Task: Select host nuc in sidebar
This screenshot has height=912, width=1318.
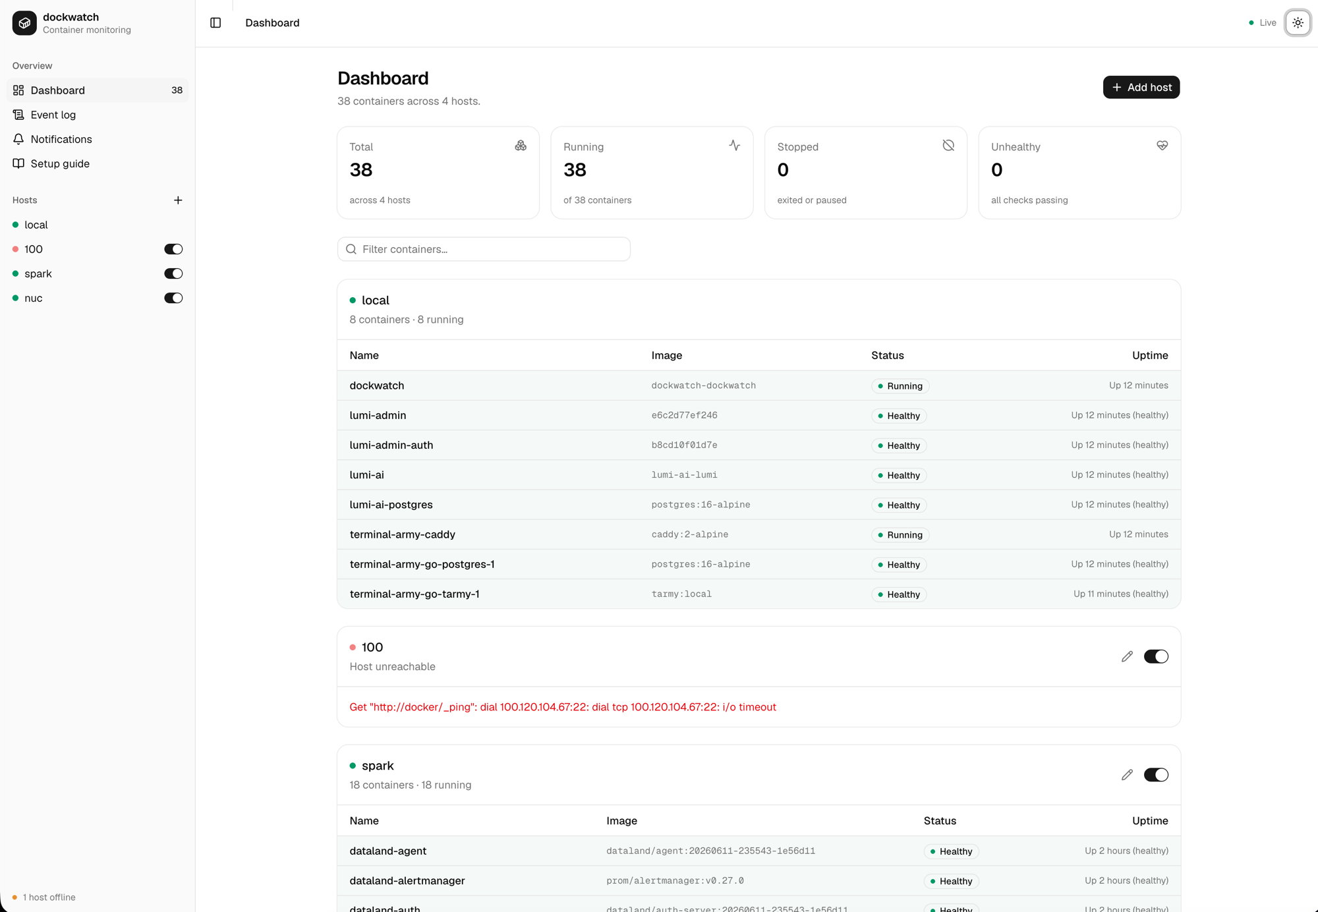Action: click(x=34, y=298)
